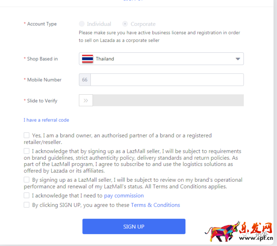Open the Terms & Conditions link
Screen dimensions: 277x246
tap(155, 205)
